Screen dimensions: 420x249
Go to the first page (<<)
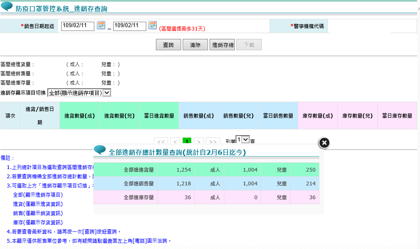click(x=161, y=141)
